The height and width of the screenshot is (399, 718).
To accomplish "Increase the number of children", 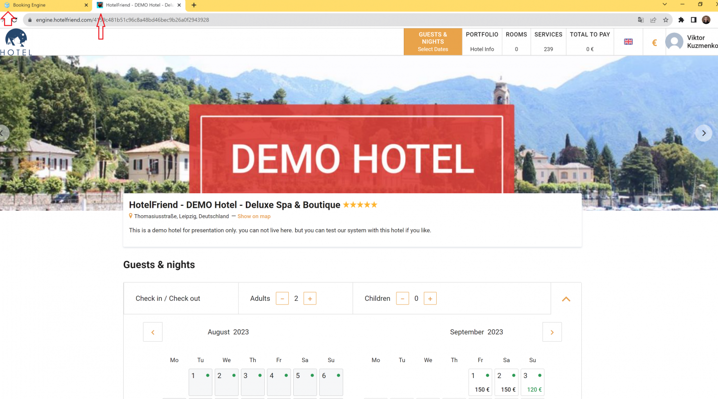I will tap(430, 298).
